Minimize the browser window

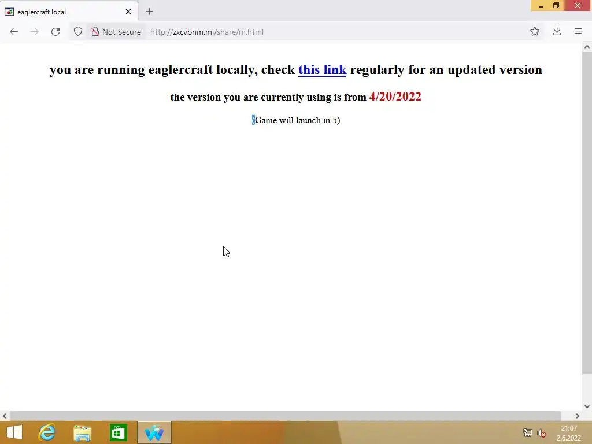pos(541,6)
